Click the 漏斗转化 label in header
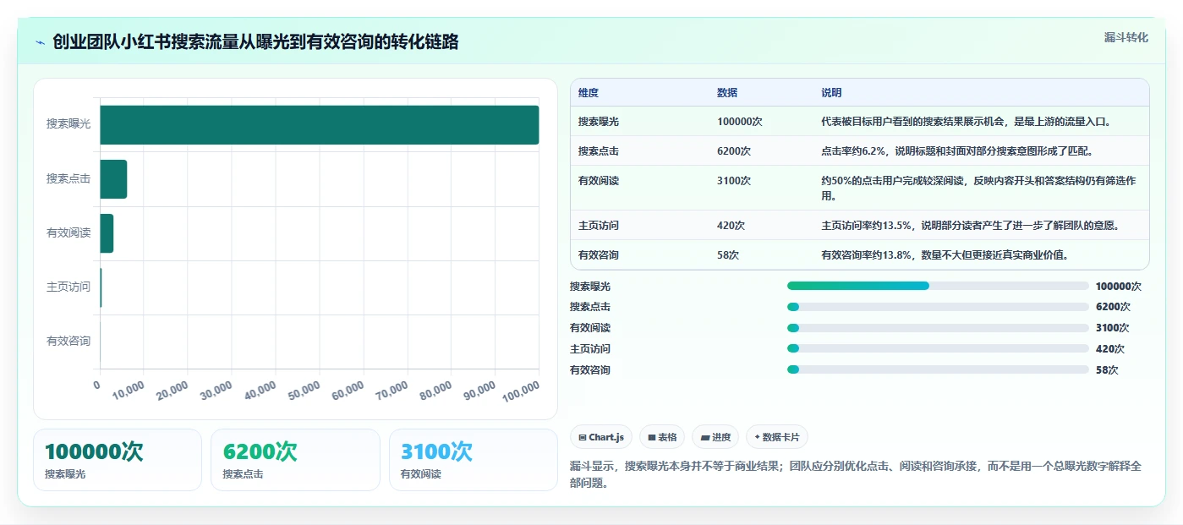 [x=1125, y=38]
